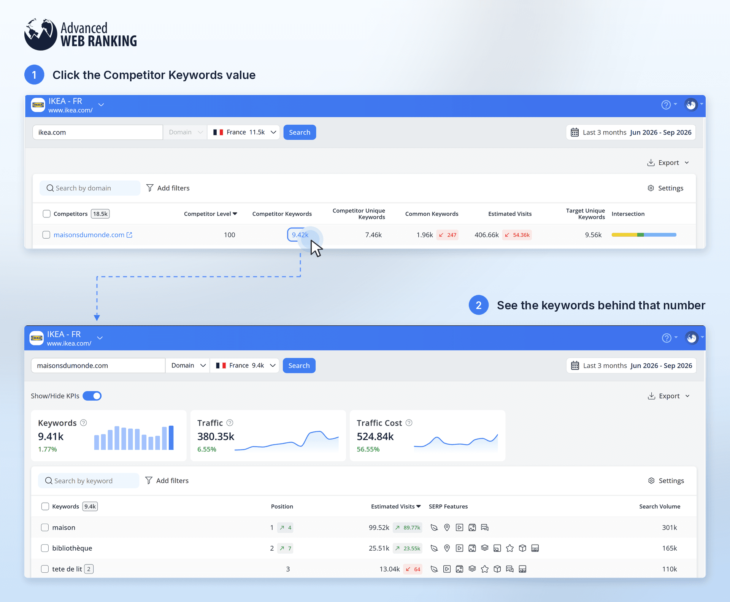The image size is (730, 602).
Task: Click the stacked layers icon in the bibliothèque row
Action: tap(485, 548)
